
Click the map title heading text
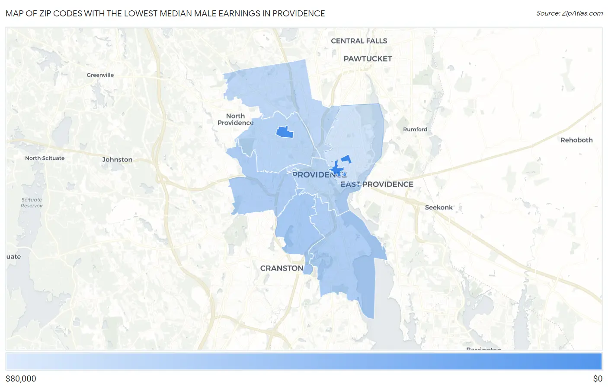point(165,13)
